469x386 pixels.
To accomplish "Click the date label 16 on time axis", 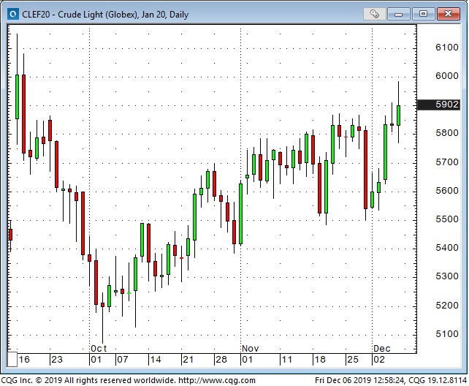I will click(24, 360).
